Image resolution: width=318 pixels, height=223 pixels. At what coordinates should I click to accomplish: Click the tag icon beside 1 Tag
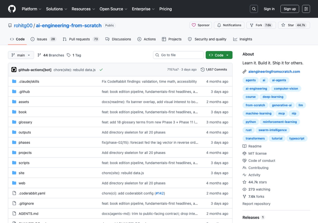[69, 55]
